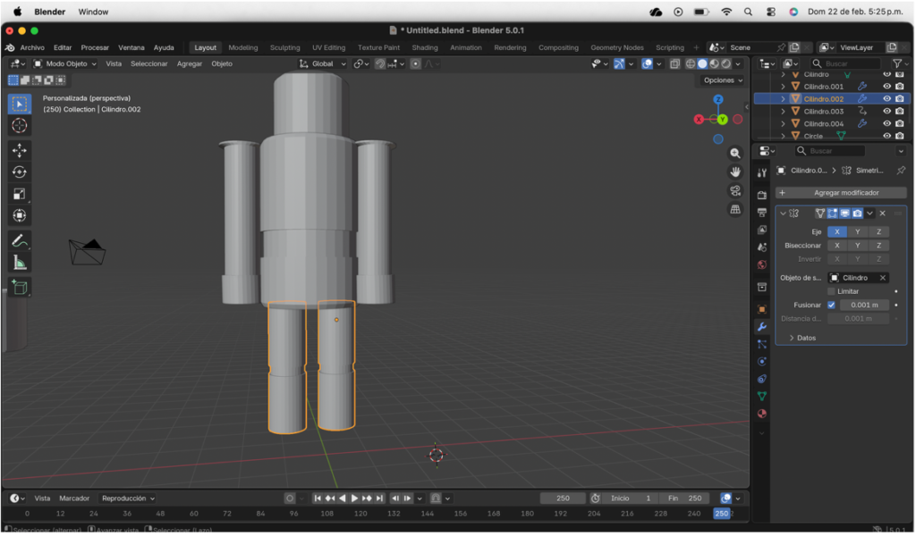Viewport: 916px width, 536px height.
Task: Select the Rotate tool in the toolbar
Action: coord(20,172)
